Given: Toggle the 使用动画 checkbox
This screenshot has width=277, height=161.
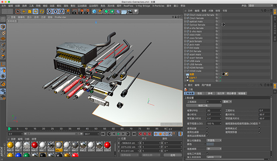Looking at the screenshot, I should tap(208, 128).
